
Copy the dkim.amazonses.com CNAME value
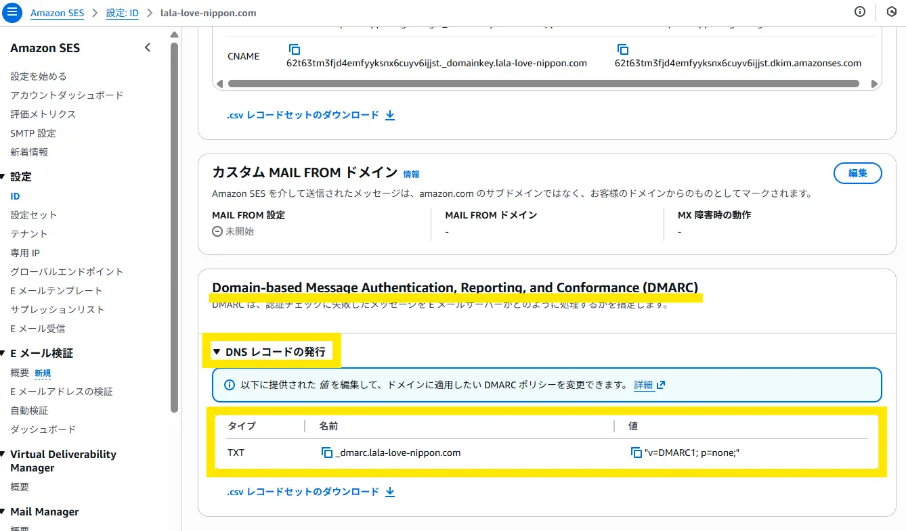click(622, 49)
